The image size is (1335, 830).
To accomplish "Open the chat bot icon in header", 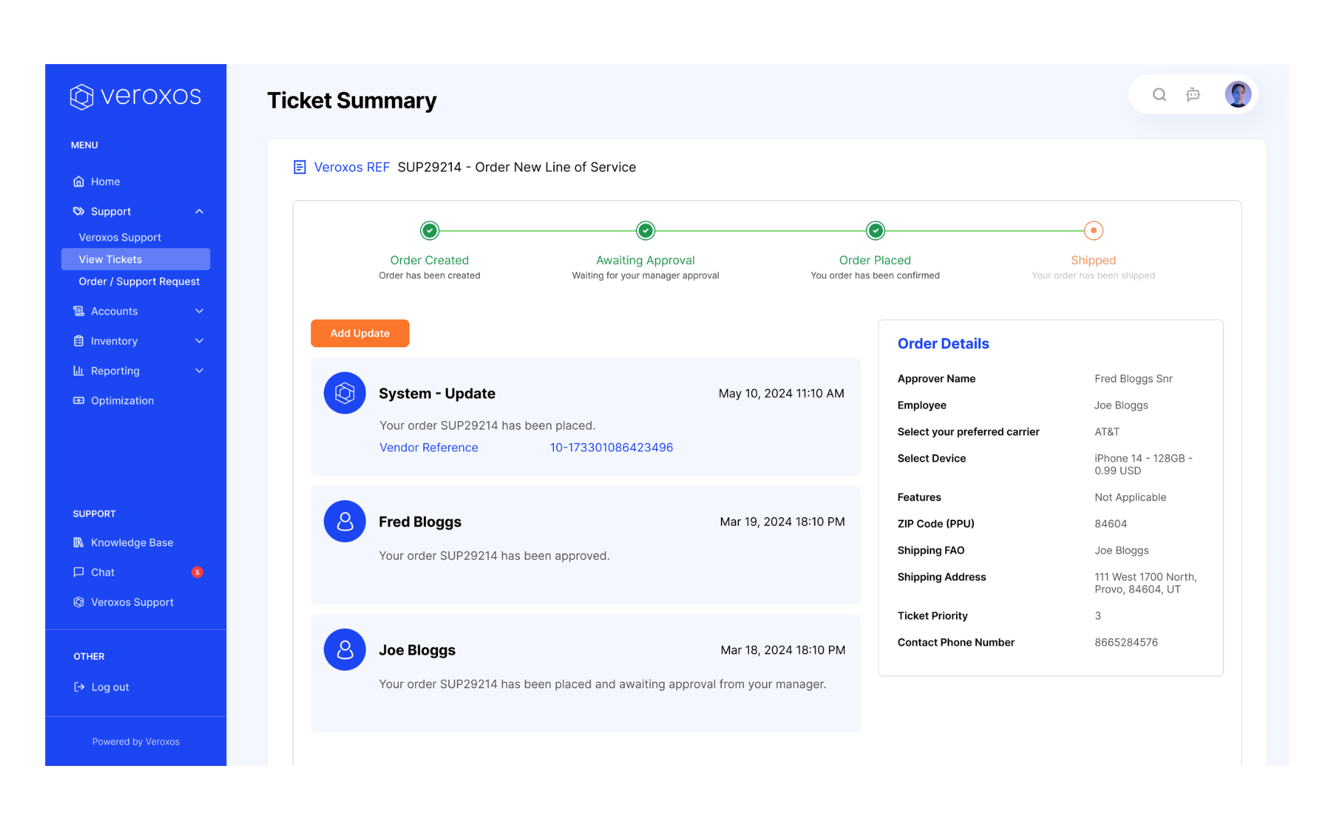I will 1193,95.
